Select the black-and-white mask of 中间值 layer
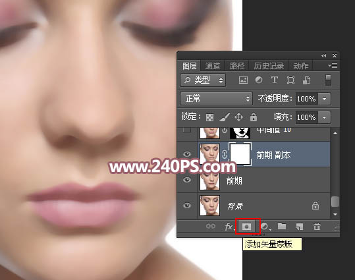Image resolution: width=355 pixels, height=280 pixels. click(x=240, y=132)
